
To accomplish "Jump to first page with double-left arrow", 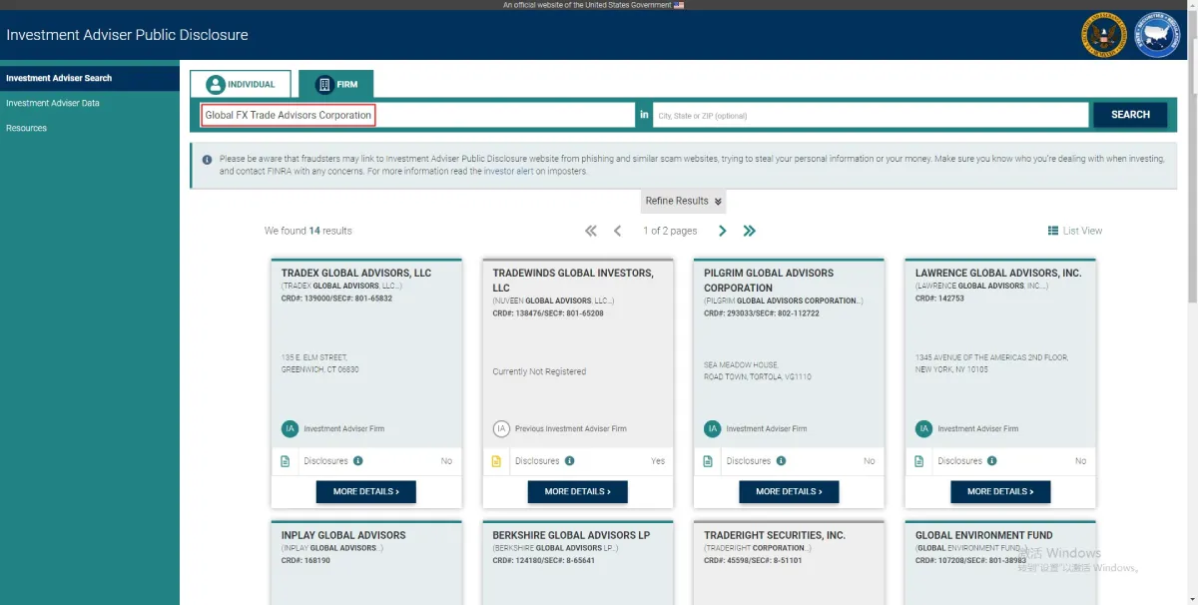I will pyautogui.click(x=591, y=231).
